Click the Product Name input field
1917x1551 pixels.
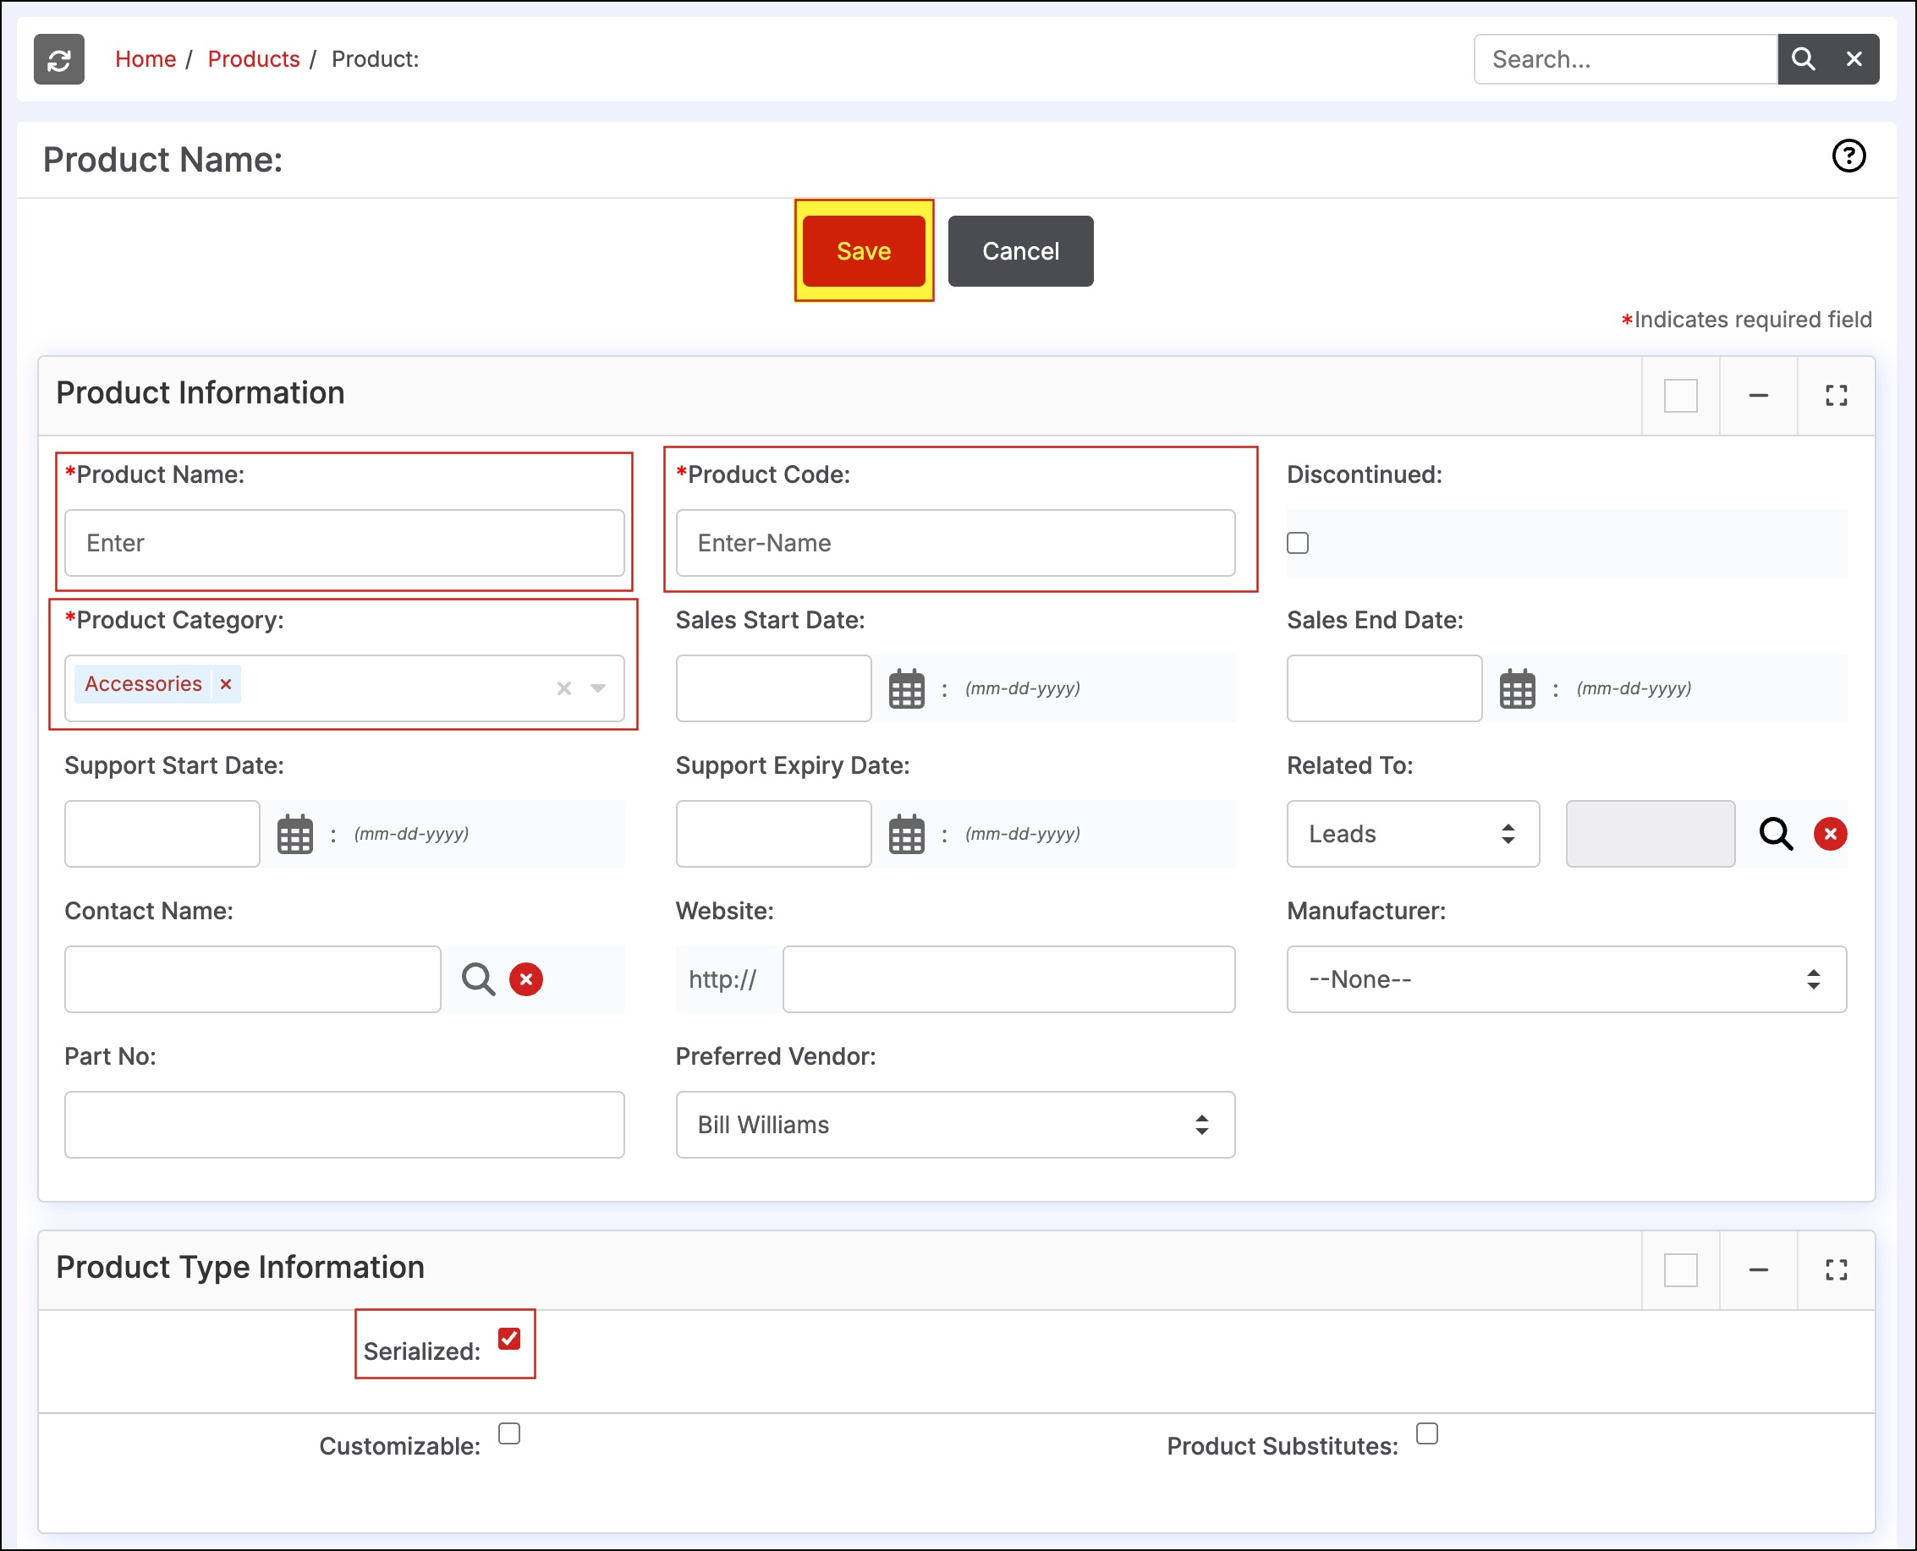344,543
